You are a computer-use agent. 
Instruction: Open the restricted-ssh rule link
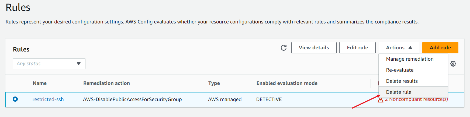click(48, 99)
